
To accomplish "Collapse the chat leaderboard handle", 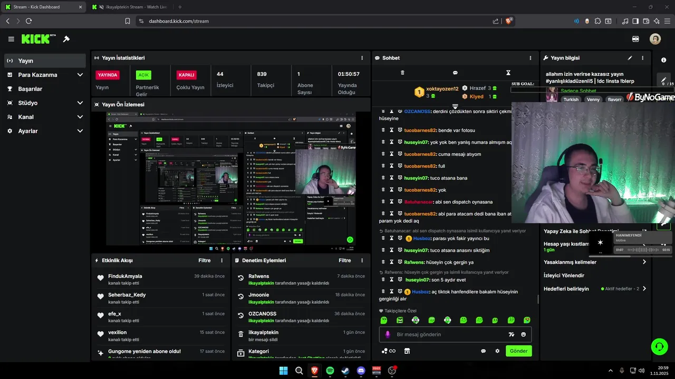I will click(455, 106).
